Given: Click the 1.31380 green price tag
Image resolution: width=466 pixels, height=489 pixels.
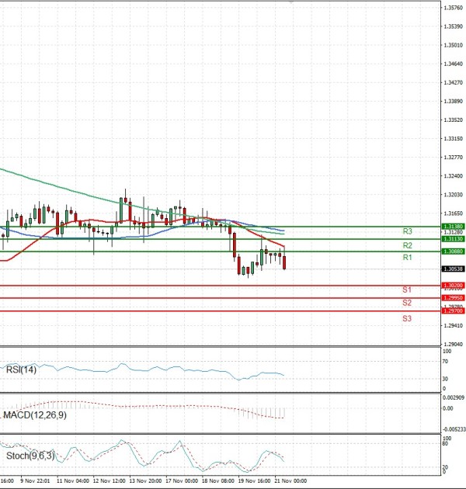Looking at the screenshot, I should click(x=453, y=226).
